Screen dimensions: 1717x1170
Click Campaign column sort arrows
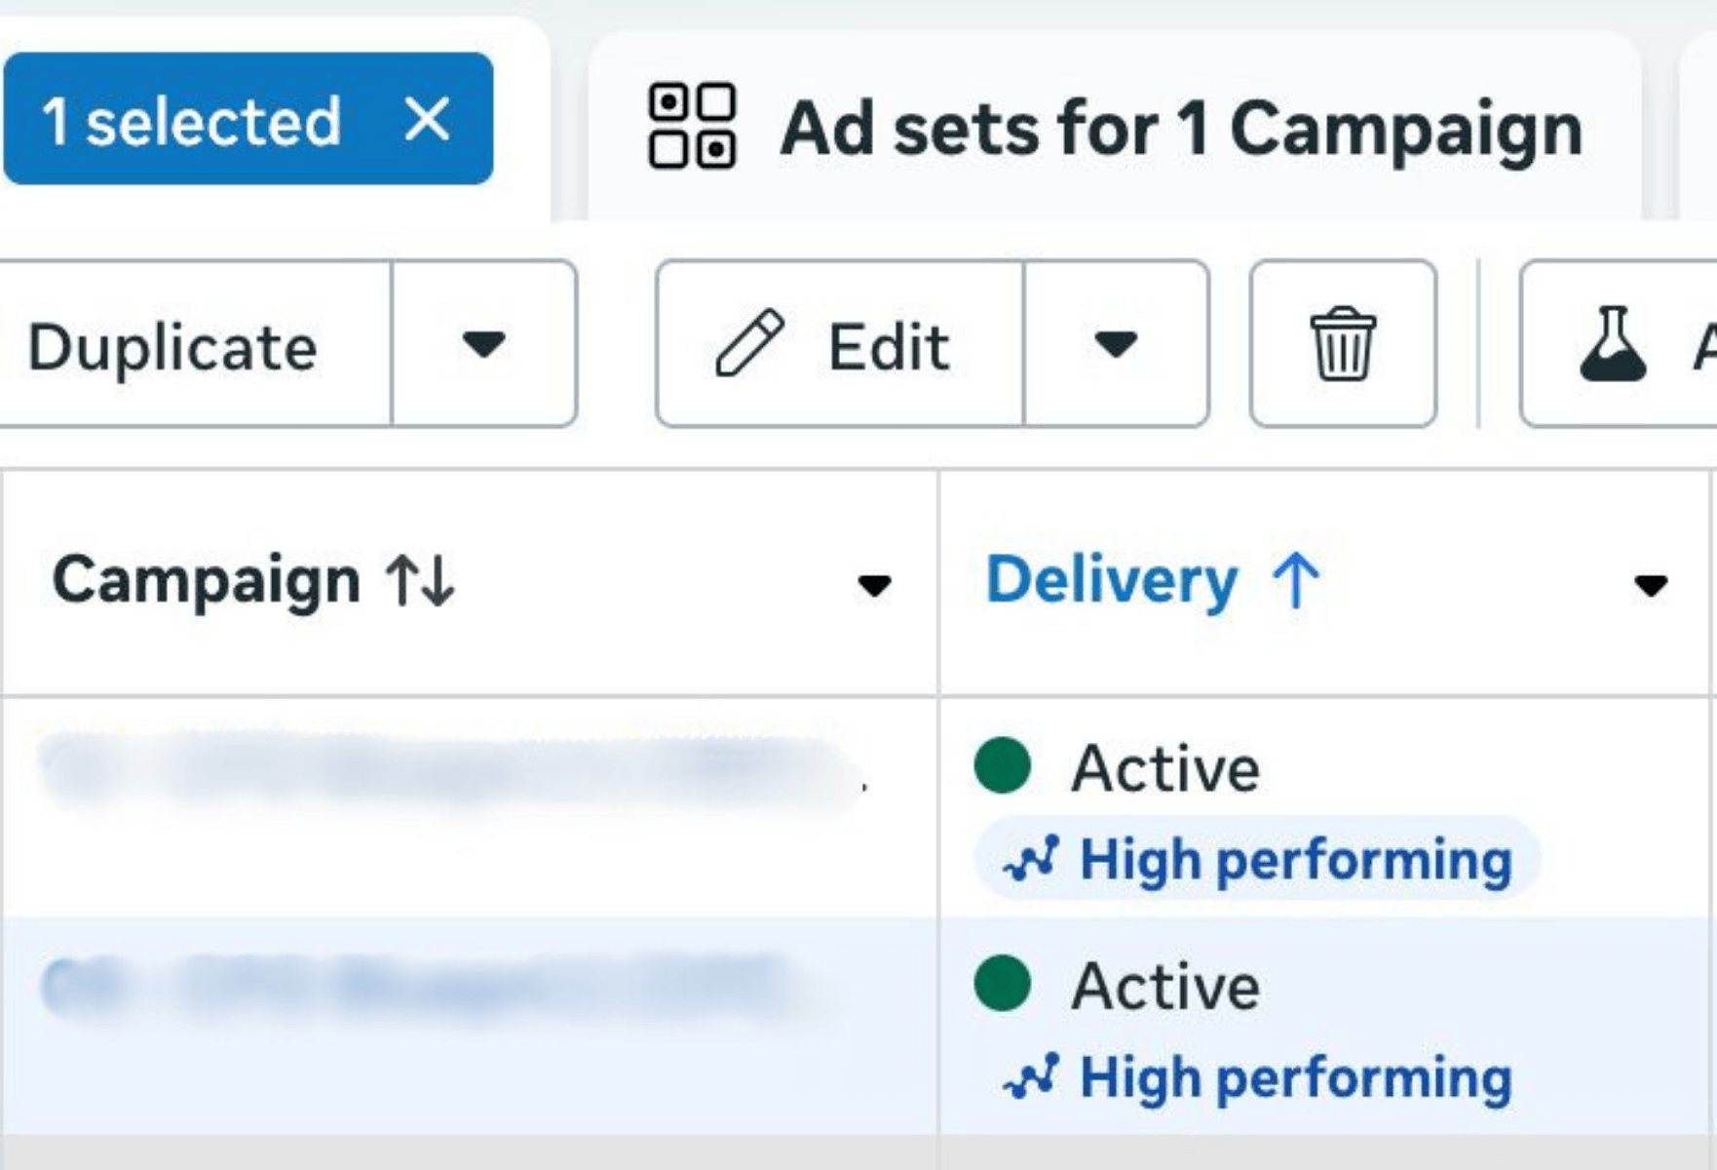click(420, 581)
